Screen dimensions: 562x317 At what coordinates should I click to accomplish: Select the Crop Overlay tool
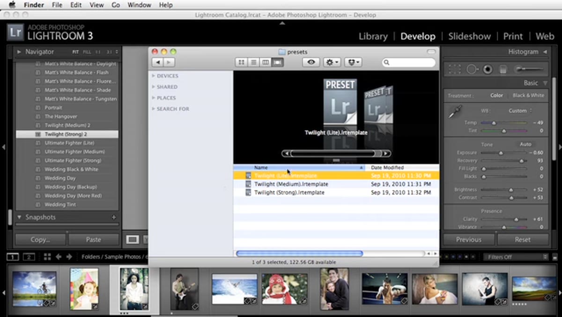454,69
